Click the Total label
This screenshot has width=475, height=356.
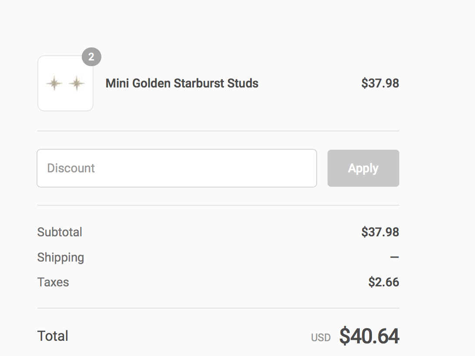[53, 336]
